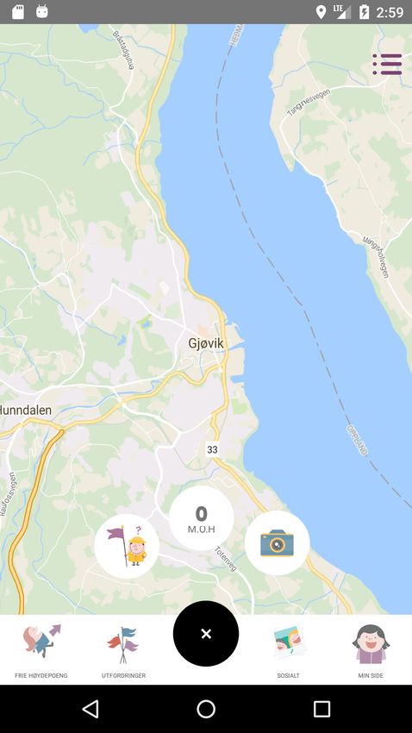Close the expanded menu with X button
This screenshot has width=412, height=733.
(206, 634)
